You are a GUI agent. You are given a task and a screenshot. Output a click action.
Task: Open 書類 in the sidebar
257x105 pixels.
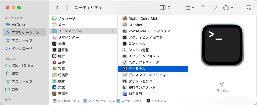click(x=25, y=73)
